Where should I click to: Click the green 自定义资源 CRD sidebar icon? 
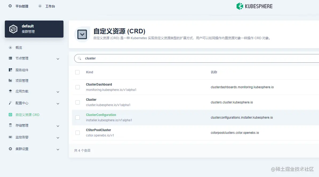coord(10,115)
